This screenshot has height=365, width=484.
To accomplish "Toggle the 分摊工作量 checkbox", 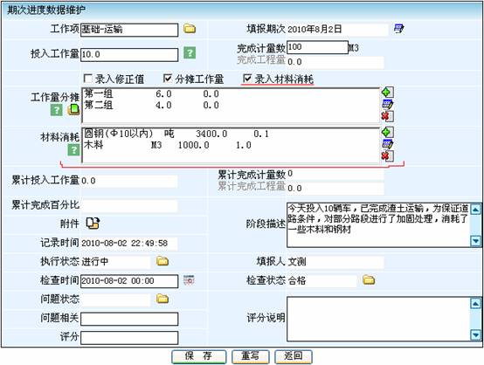I will tap(167, 79).
